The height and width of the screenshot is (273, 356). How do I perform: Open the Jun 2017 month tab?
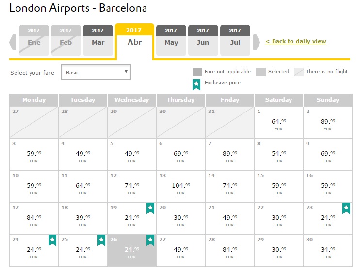[203, 40]
